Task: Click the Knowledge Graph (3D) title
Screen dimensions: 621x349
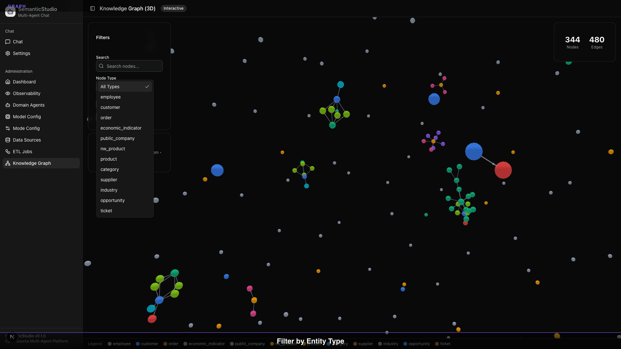Action: 127,8
